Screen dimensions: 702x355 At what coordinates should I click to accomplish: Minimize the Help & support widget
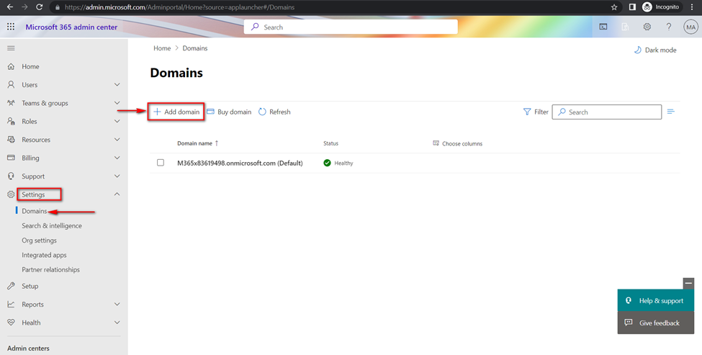coord(688,284)
